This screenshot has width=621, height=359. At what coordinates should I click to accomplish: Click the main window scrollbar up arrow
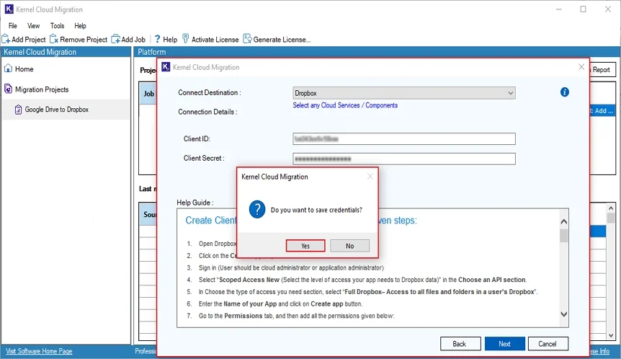(611, 208)
